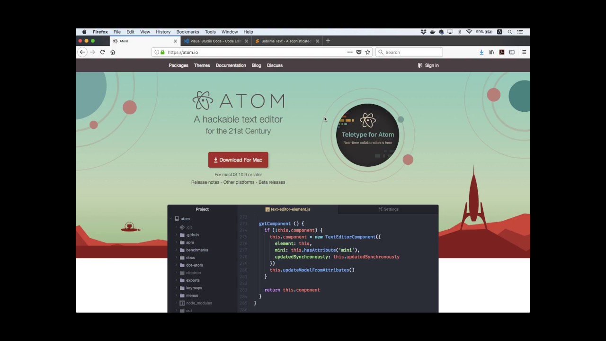The height and width of the screenshot is (341, 606).
Task: Expand the exports folder chevron
Action: pos(177,280)
